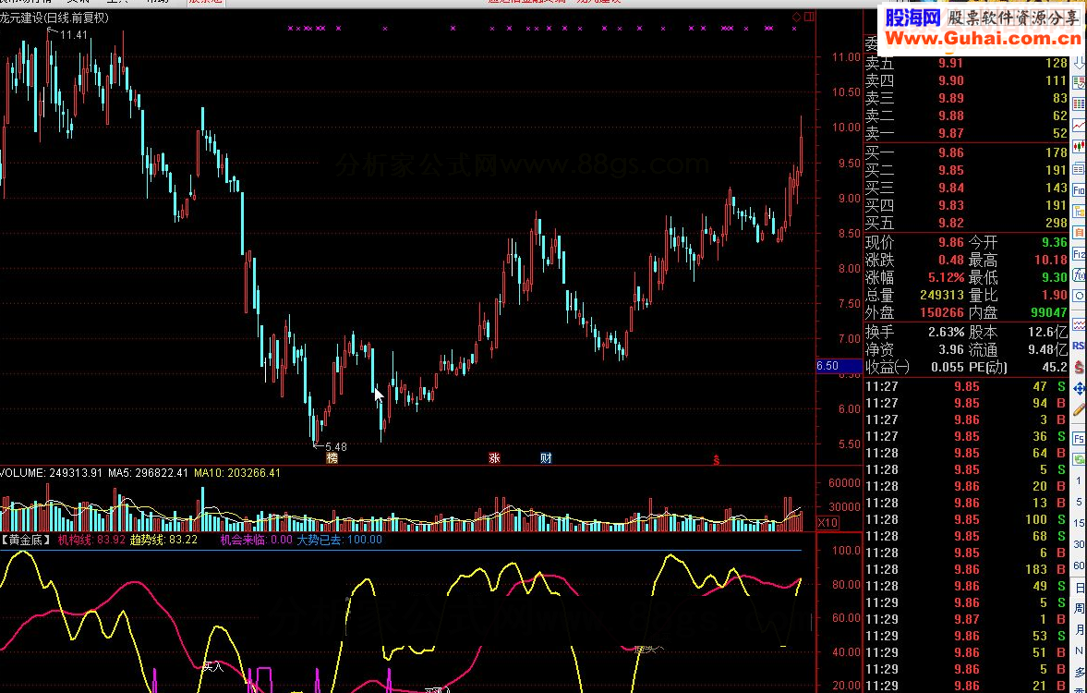Click the 卖一 price 9.87
The height and width of the screenshot is (693, 1087).
point(951,132)
